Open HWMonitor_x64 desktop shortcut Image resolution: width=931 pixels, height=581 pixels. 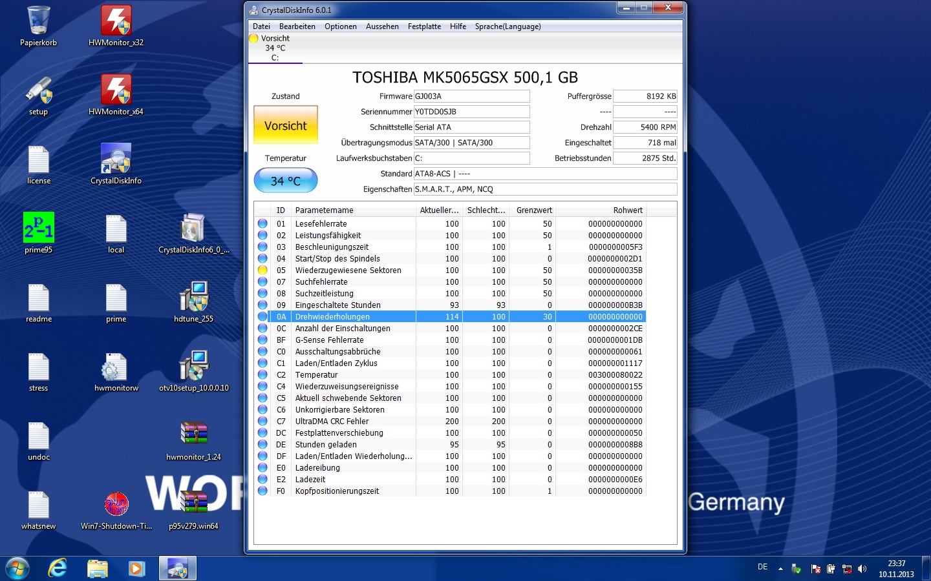tap(116, 95)
